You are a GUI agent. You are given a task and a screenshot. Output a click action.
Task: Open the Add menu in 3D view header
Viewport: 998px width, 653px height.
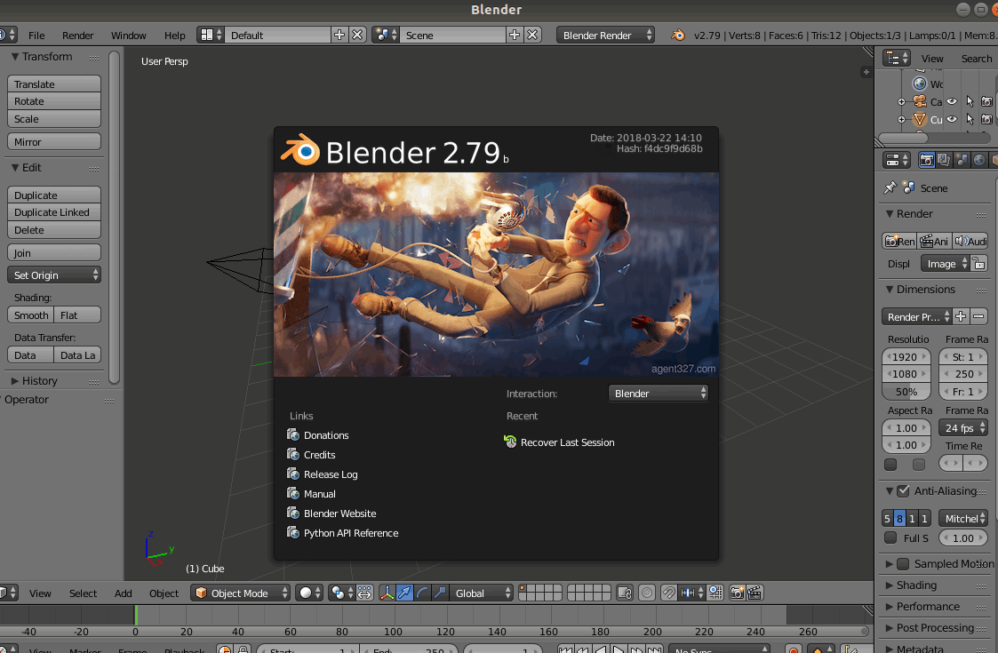pos(123,593)
